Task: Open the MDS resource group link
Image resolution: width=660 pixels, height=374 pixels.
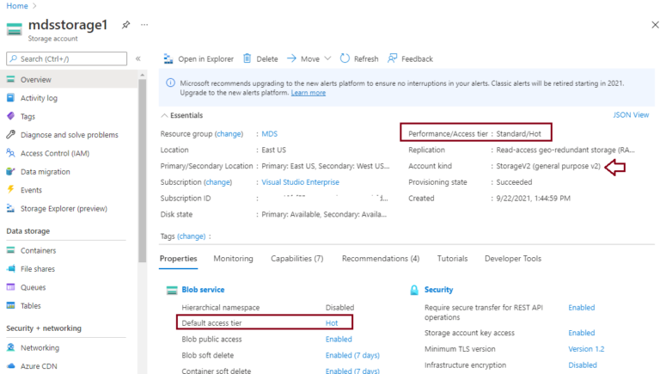Action: point(269,134)
